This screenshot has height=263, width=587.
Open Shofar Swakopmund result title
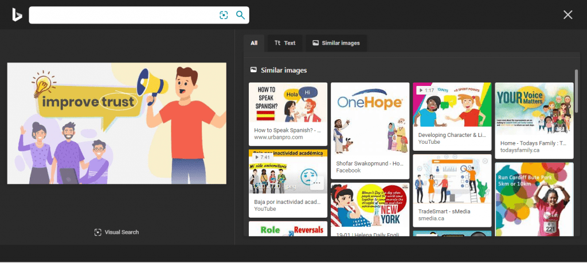370,163
